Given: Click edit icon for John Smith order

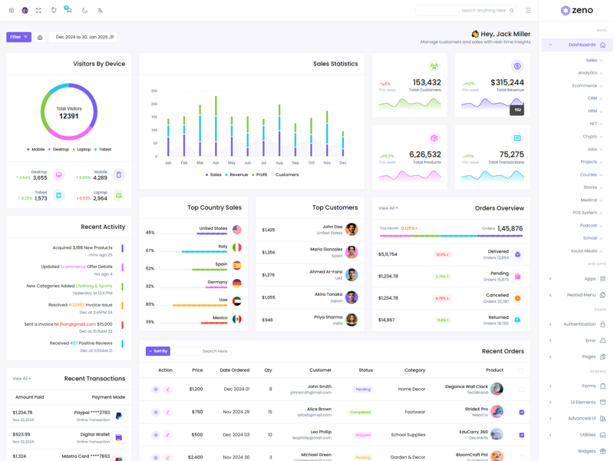Looking at the screenshot, I should 168,390.
